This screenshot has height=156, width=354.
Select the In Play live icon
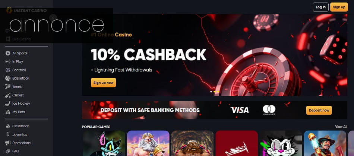[8, 61]
